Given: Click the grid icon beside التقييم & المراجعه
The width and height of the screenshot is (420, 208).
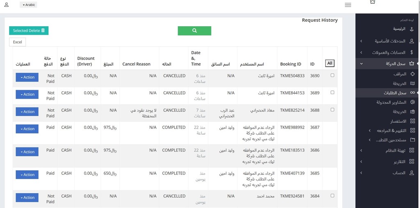Looking at the screenshot, I should 413,131.
